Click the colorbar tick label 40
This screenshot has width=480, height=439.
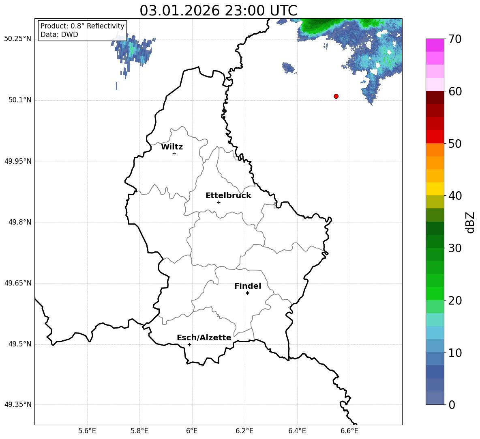[455, 196]
